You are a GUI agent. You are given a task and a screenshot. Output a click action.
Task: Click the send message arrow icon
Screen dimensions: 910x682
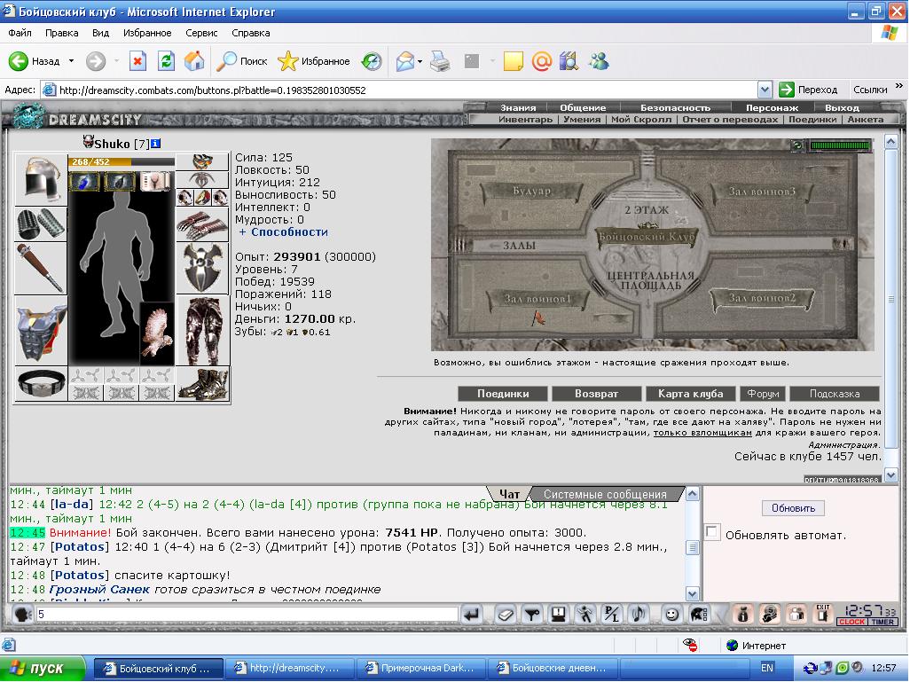tap(473, 614)
